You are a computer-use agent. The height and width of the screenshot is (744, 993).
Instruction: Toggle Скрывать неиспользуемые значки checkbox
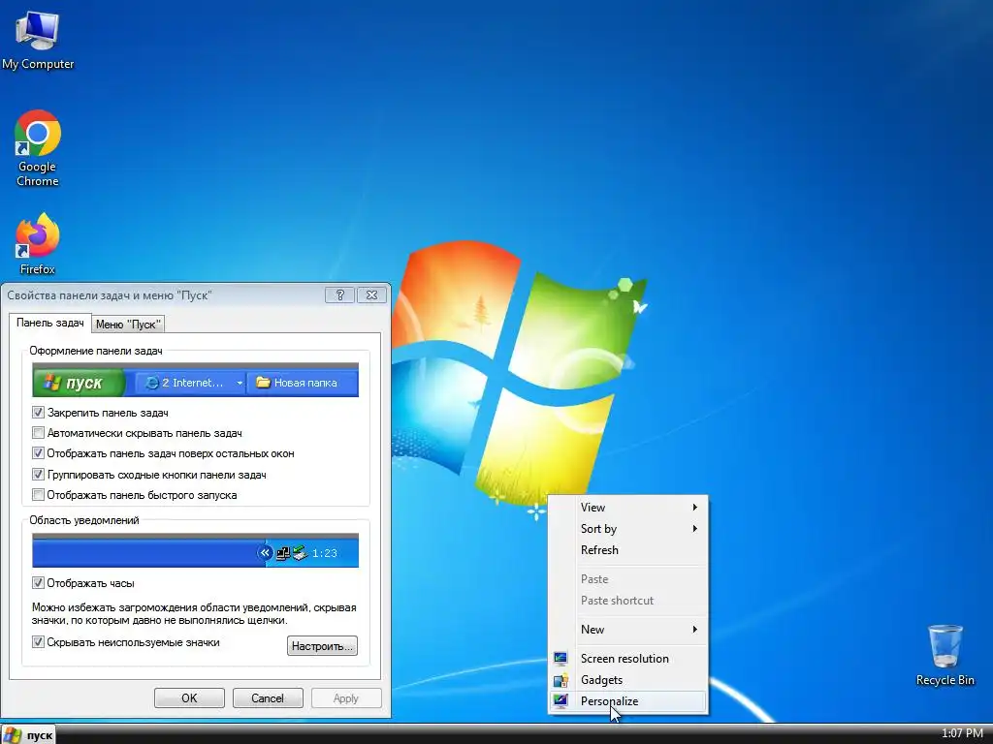pos(38,642)
